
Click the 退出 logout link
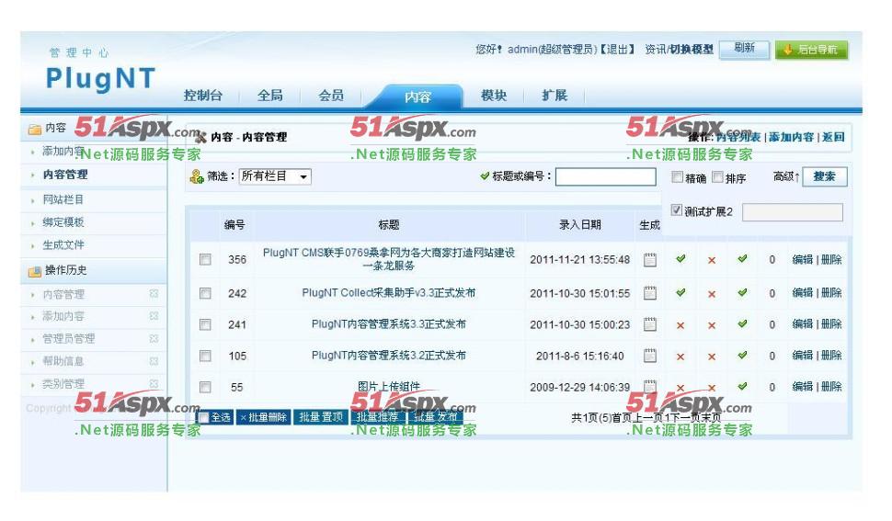(617, 50)
